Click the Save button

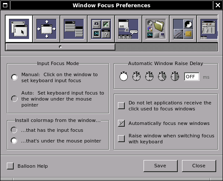tap(161, 166)
